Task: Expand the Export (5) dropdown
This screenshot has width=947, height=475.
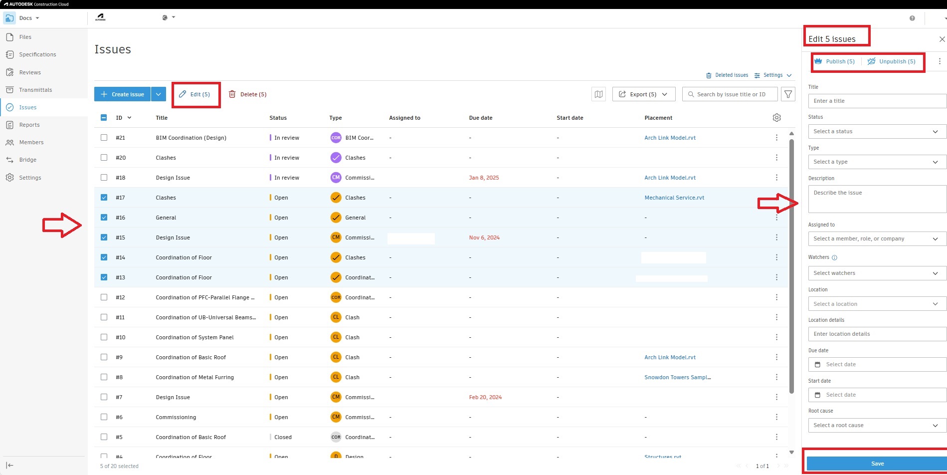Action: click(x=665, y=94)
